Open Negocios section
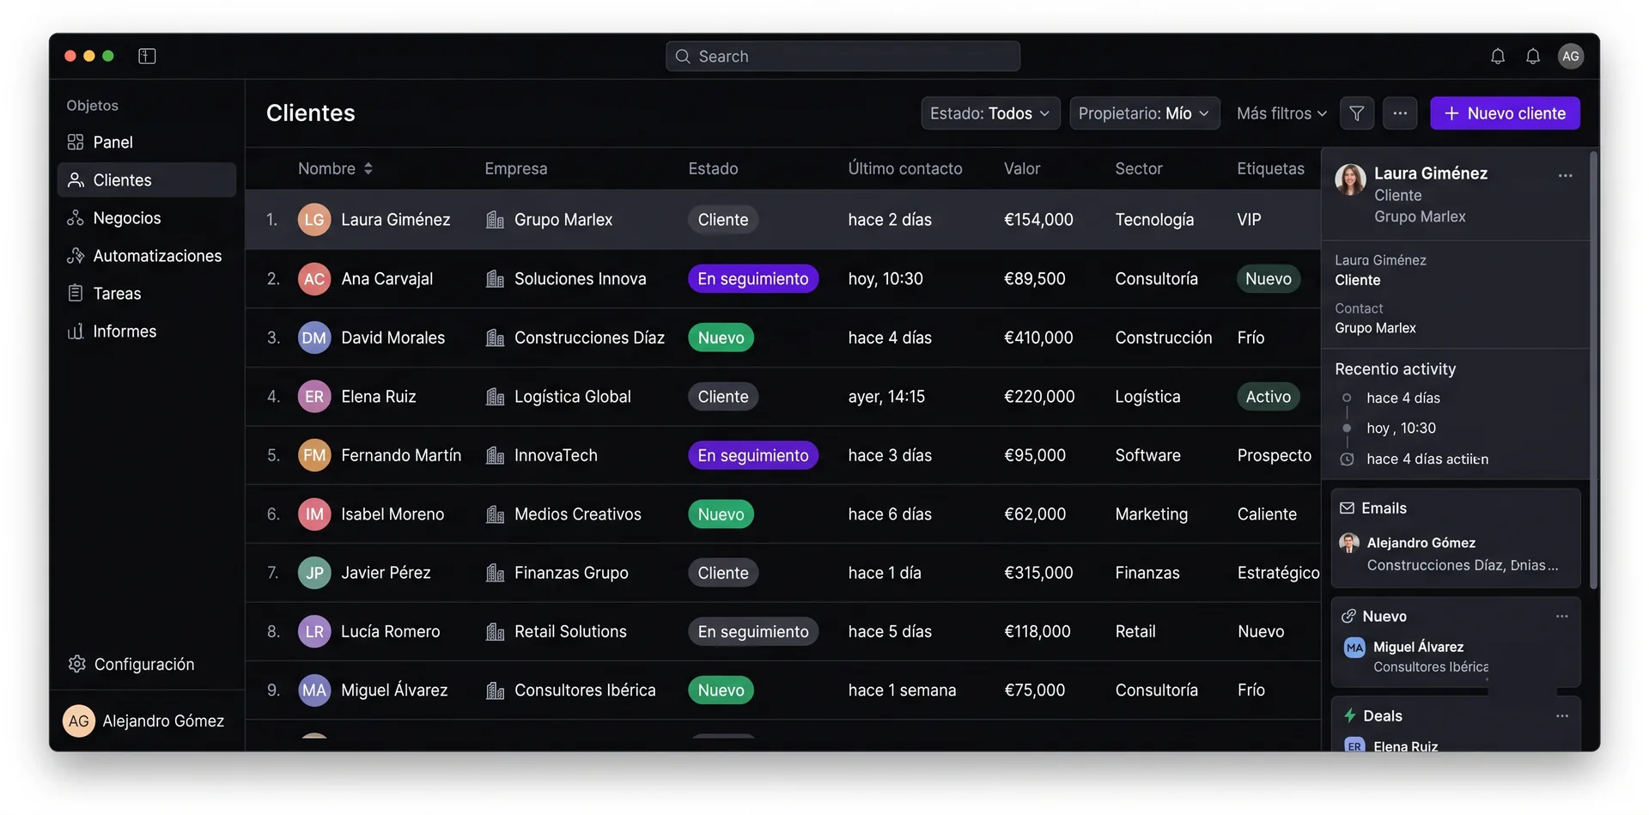 pos(147,217)
